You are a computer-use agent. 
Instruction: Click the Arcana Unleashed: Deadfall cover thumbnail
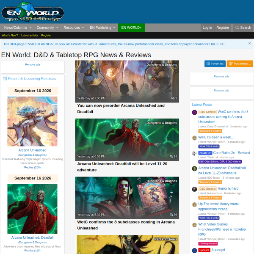pyautogui.click(x=33, y=209)
